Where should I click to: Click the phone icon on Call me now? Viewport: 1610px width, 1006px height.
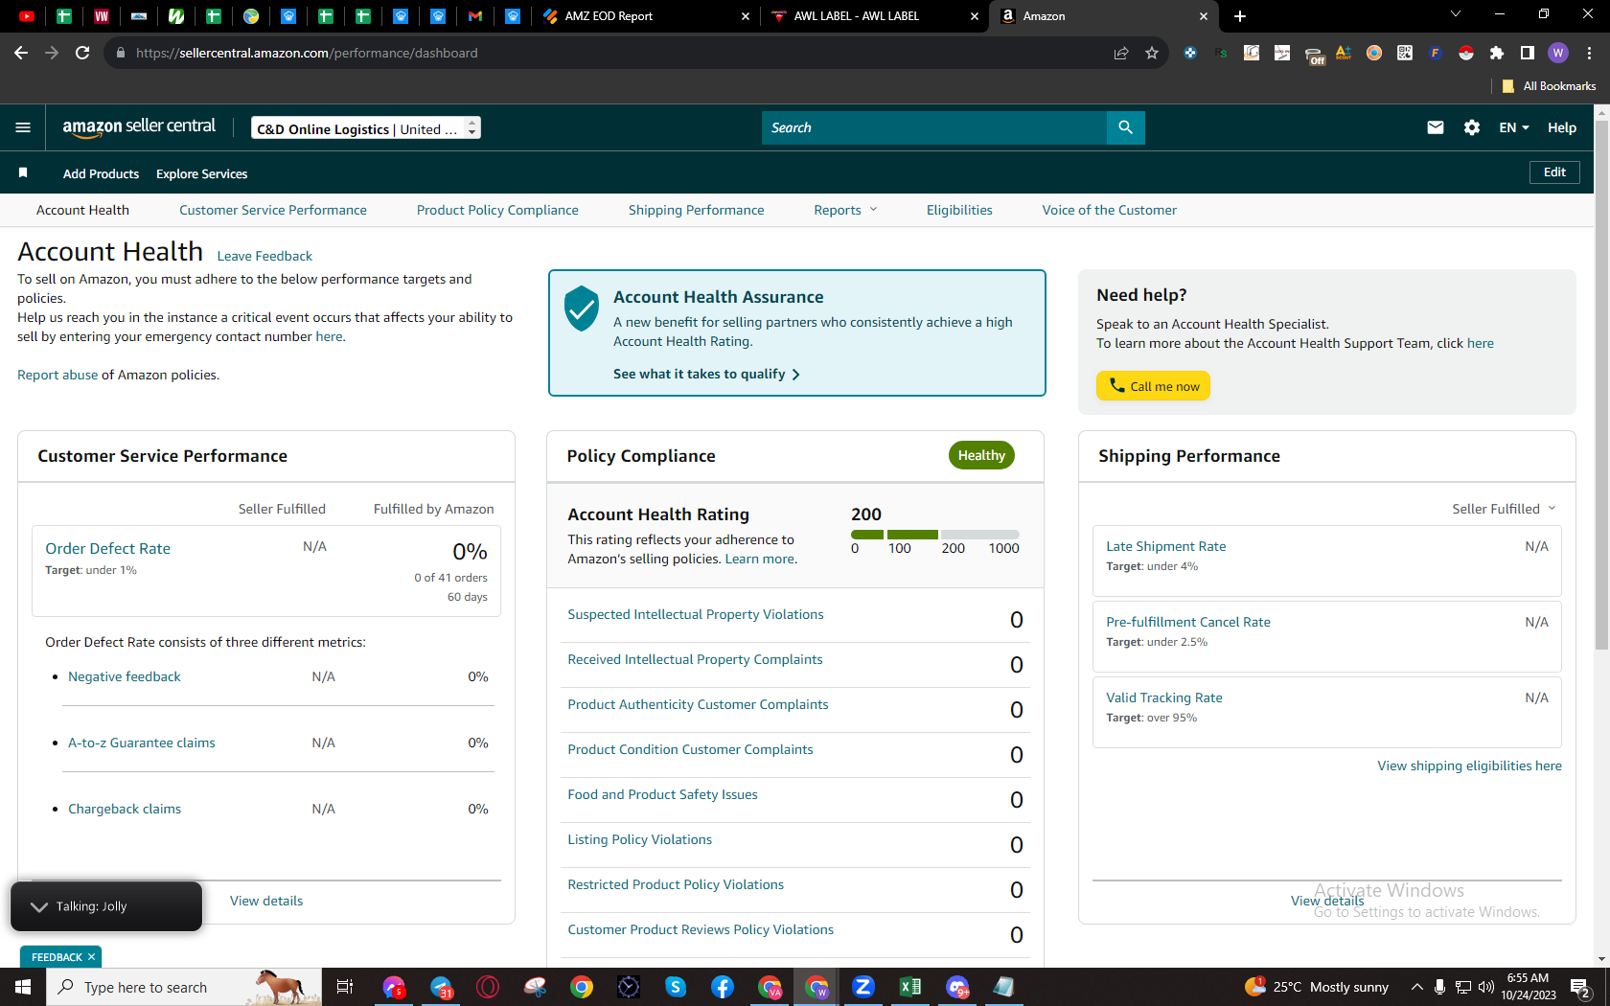[x=1117, y=385]
